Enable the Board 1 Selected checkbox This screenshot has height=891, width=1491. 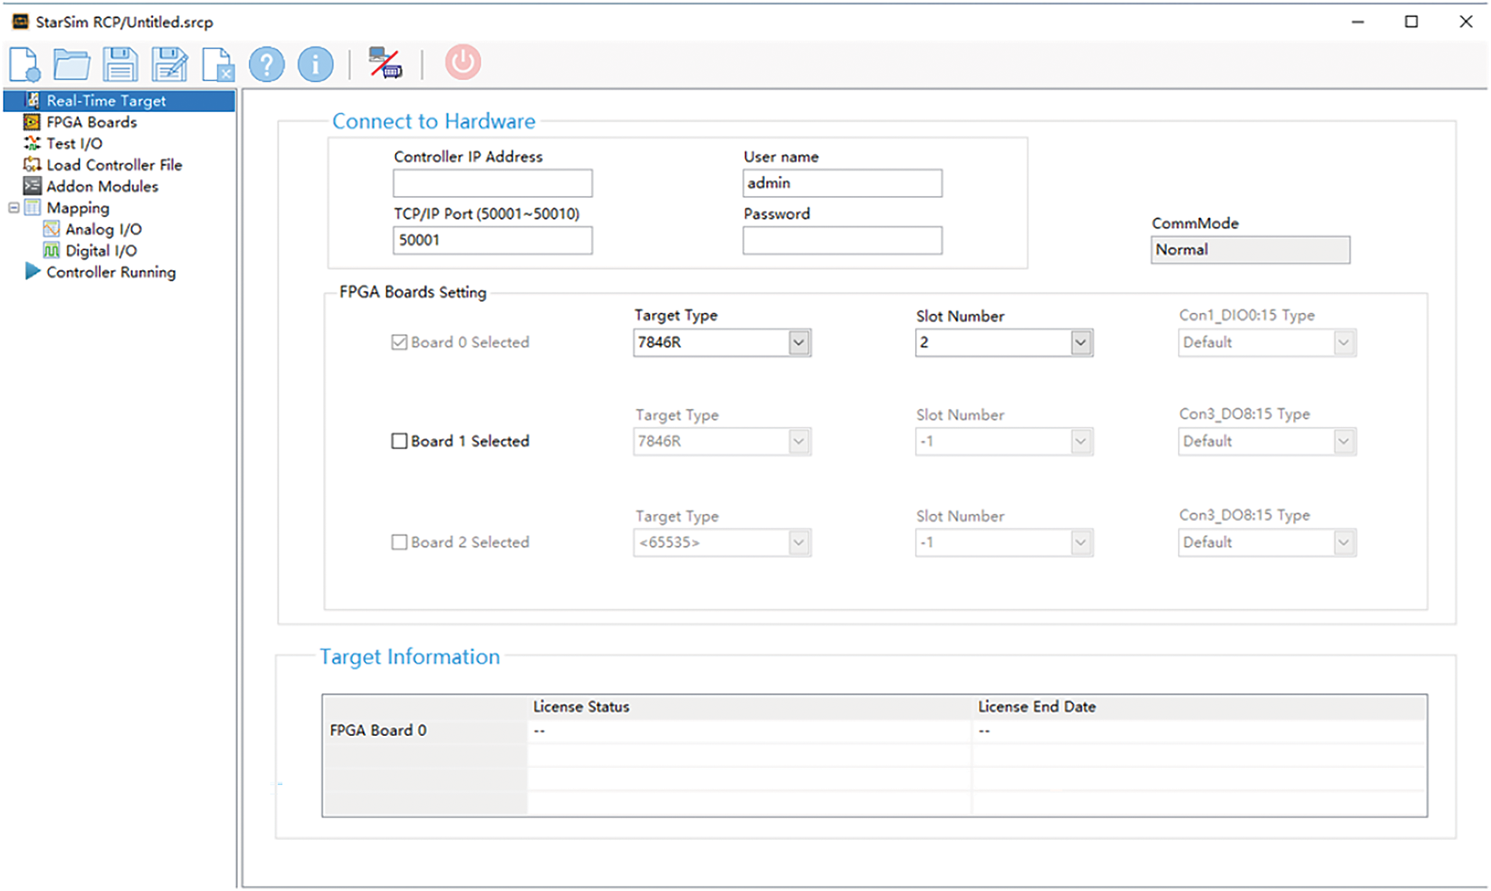click(399, 441)
